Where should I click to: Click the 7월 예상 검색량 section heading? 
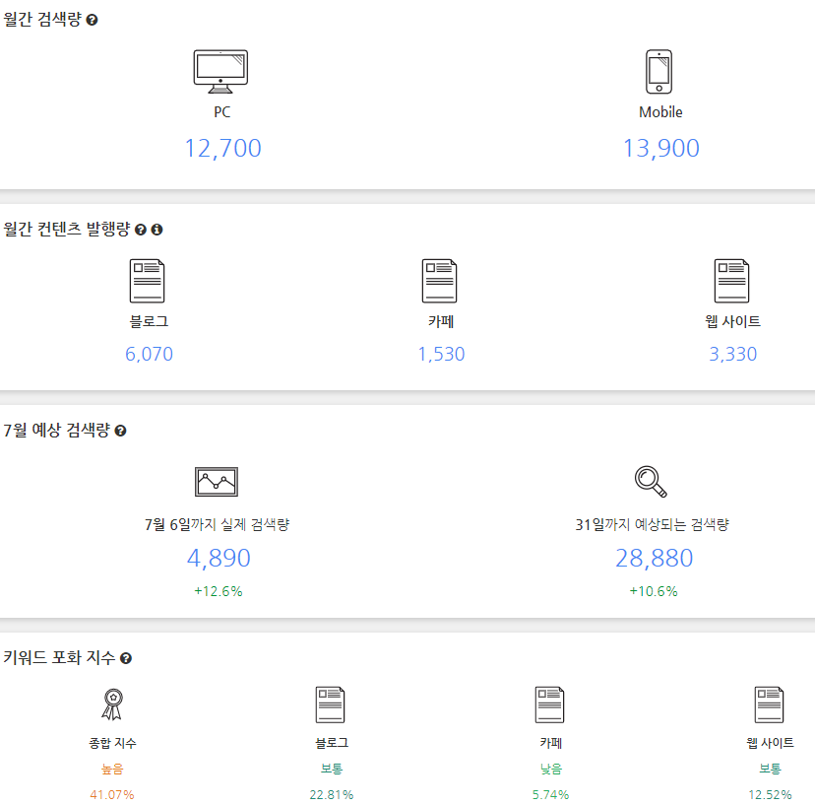(x=57, y=431)
